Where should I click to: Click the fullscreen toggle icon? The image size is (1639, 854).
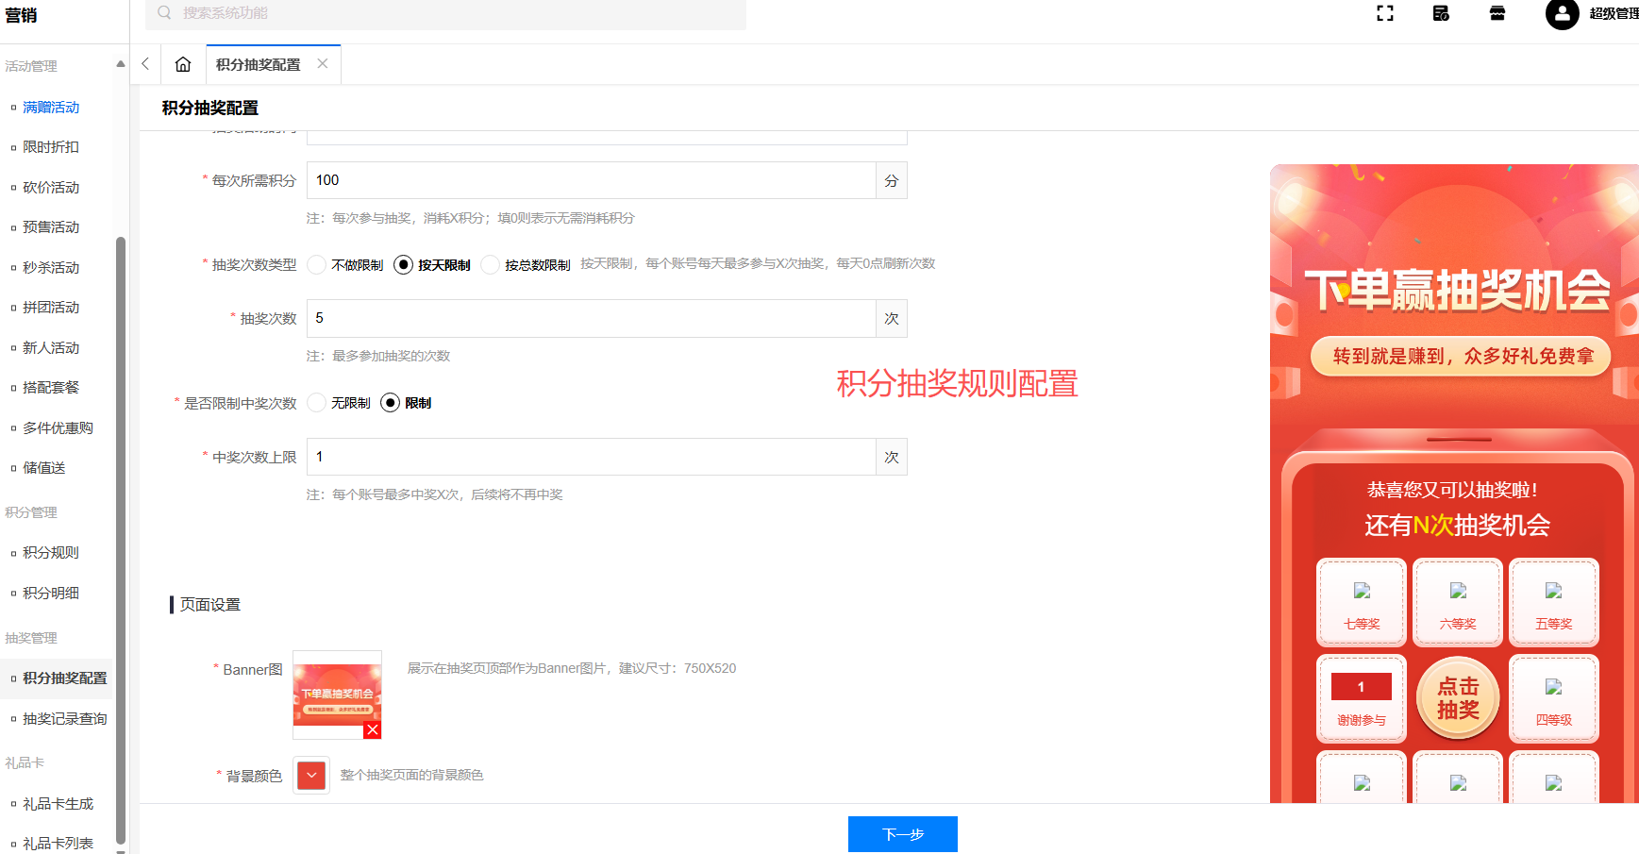point(1384,13)
